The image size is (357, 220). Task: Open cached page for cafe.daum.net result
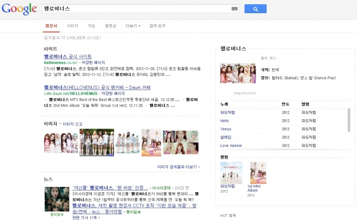[x=113, y=93]
